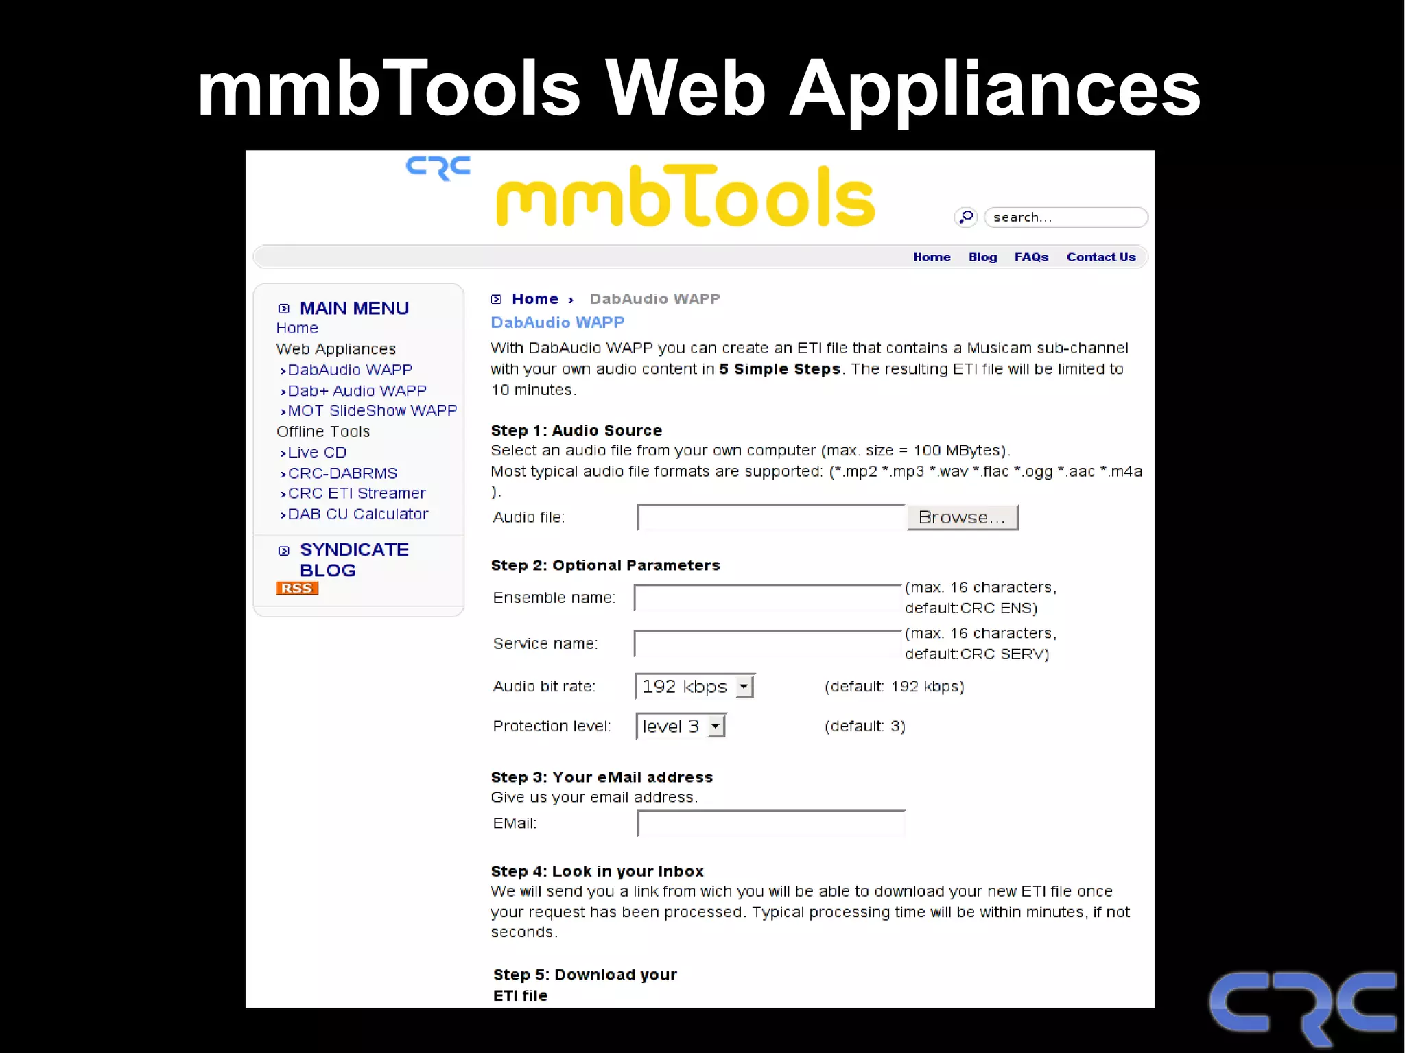
Task: Focus the Ensemble name field
Action: [768, 598]
